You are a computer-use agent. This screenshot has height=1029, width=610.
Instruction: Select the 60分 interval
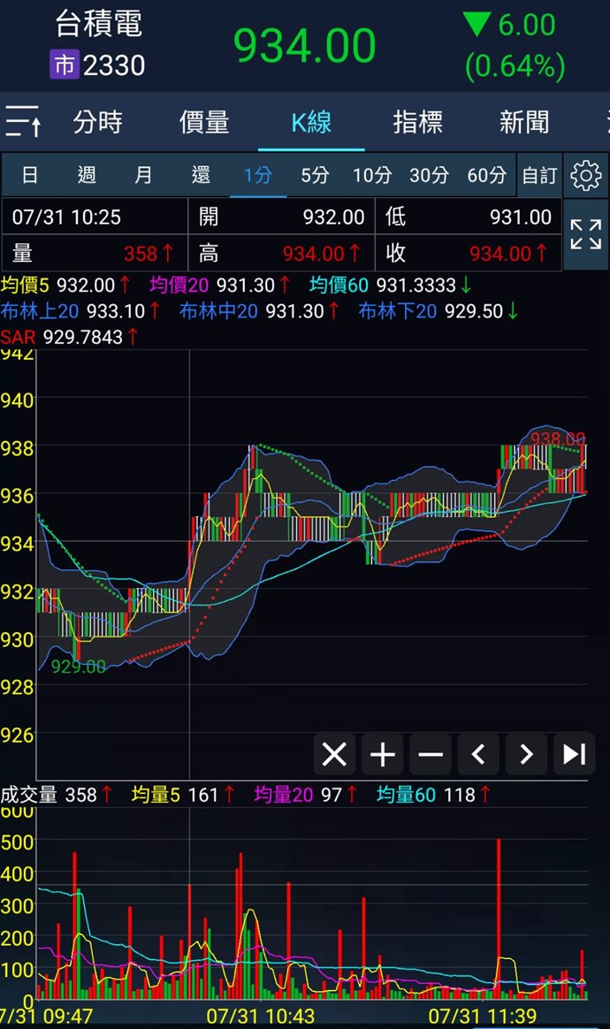point(486,175)
